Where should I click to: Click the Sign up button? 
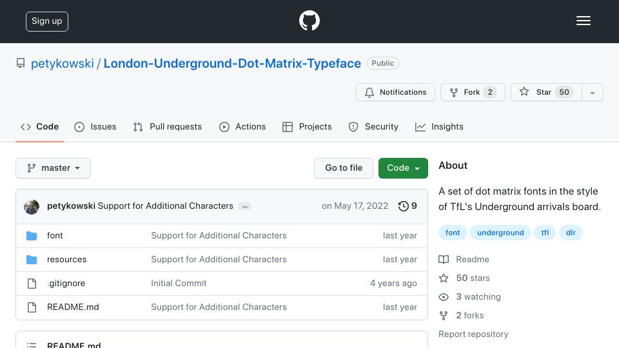coord(47,21)
